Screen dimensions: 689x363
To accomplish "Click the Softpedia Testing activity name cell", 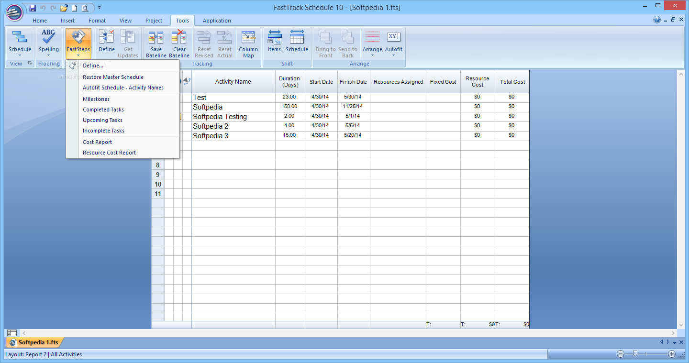I will click(233, 117).
